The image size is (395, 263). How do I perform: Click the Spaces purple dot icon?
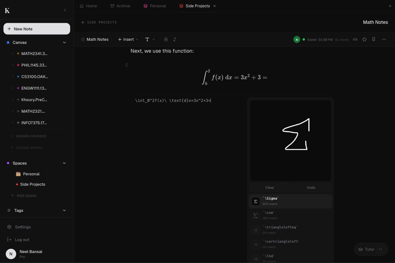pos(8,163)
